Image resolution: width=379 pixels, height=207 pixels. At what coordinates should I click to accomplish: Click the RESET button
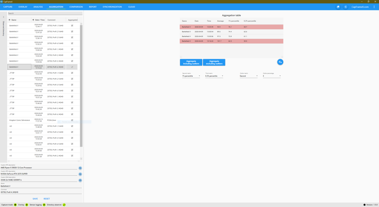(47, 199)
